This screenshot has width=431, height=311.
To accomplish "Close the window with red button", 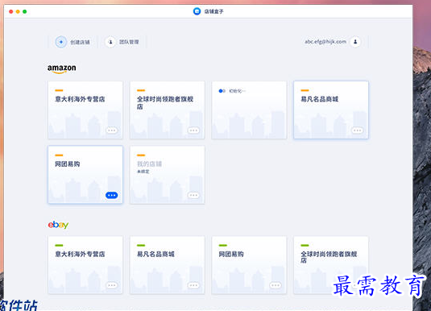I will (11, 11).
